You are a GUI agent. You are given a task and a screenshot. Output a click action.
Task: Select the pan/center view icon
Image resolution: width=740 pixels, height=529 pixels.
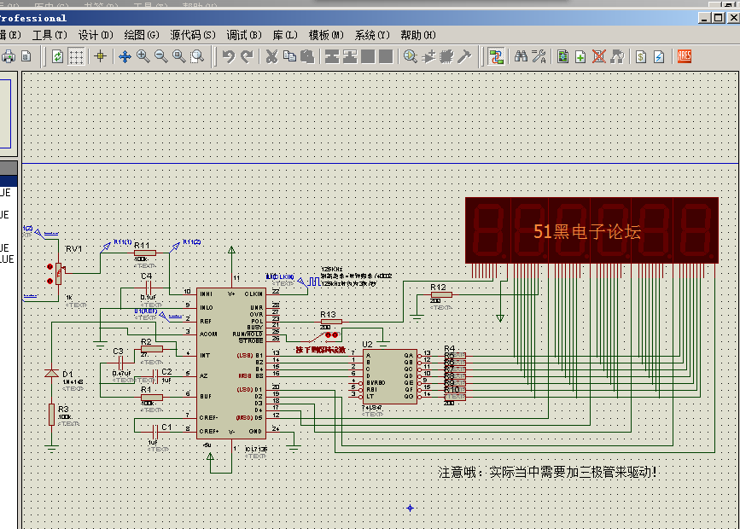pos(125,56)
